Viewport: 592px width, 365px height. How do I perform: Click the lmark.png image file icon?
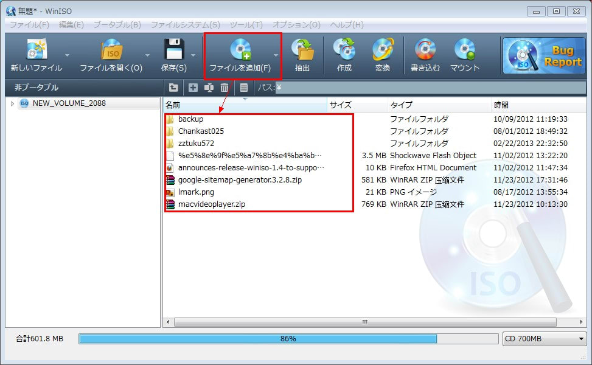(170, 192)
